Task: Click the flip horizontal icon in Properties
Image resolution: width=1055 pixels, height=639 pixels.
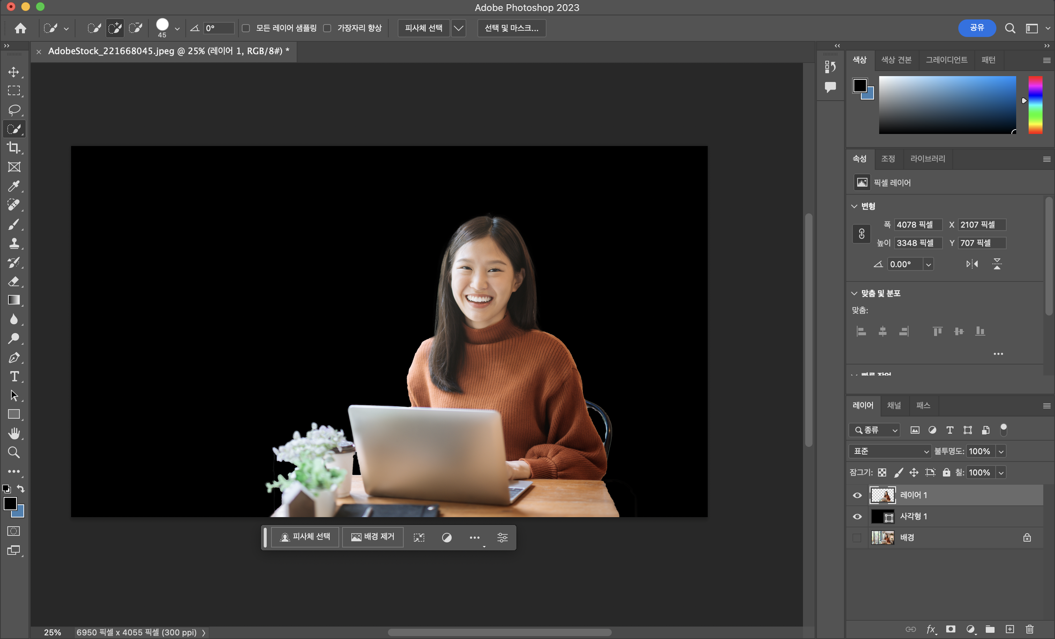Action: 971,264
